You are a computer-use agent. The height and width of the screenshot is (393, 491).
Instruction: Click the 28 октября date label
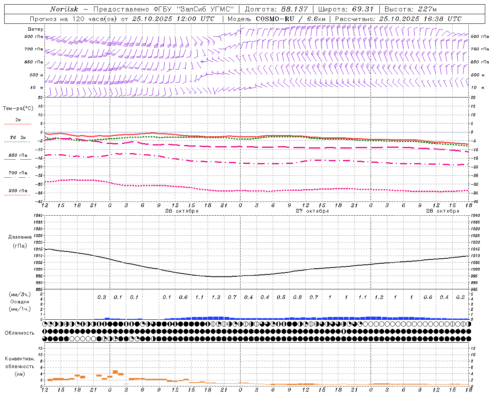tap(443, 211)
